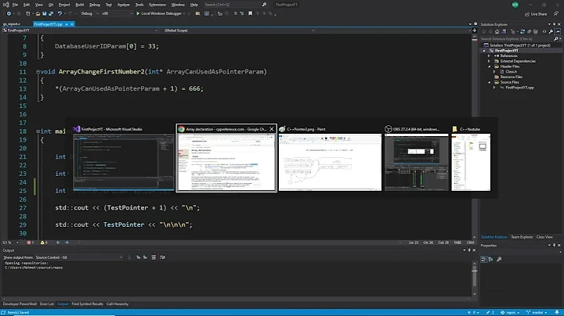Open the File menu

point(15,5)
